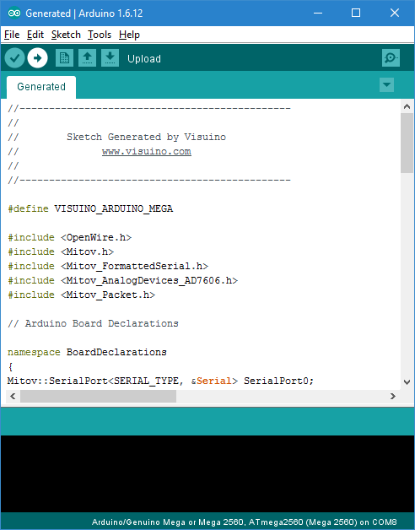The height and width of the screenshot is (530, 415).
Task: Click the Upload arrow button
Action: tap(37, 58)
